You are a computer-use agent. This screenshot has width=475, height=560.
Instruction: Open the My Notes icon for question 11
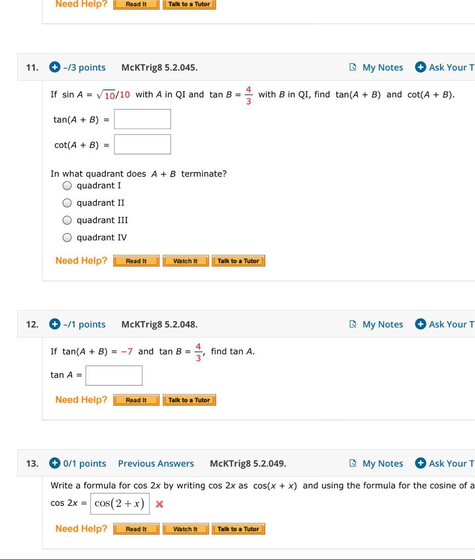click(353, 67)
